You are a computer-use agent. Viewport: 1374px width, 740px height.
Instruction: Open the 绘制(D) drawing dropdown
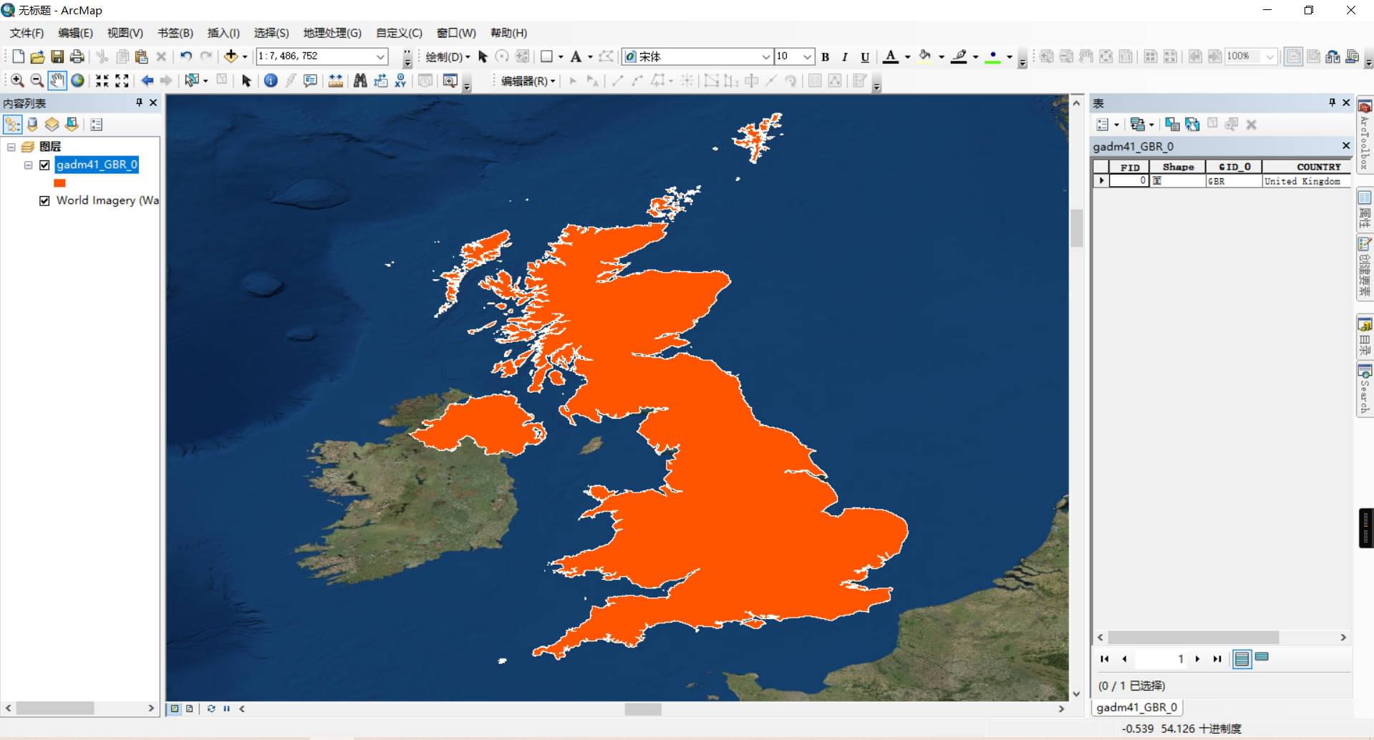click(447, 57)
